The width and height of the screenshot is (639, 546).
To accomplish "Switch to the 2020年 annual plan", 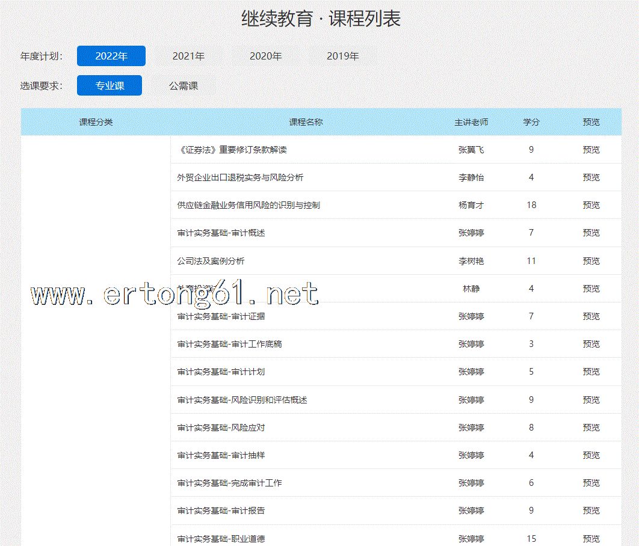I will click(265, 56).
